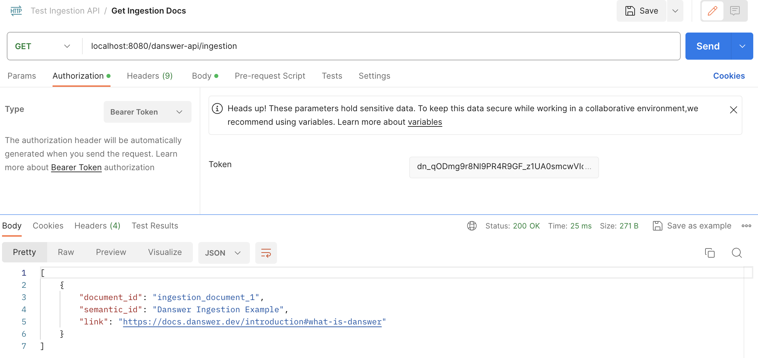Click in the Token input field

503,167
